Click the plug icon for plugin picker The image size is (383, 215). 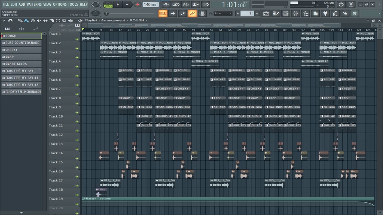click(x=325, y=13)
